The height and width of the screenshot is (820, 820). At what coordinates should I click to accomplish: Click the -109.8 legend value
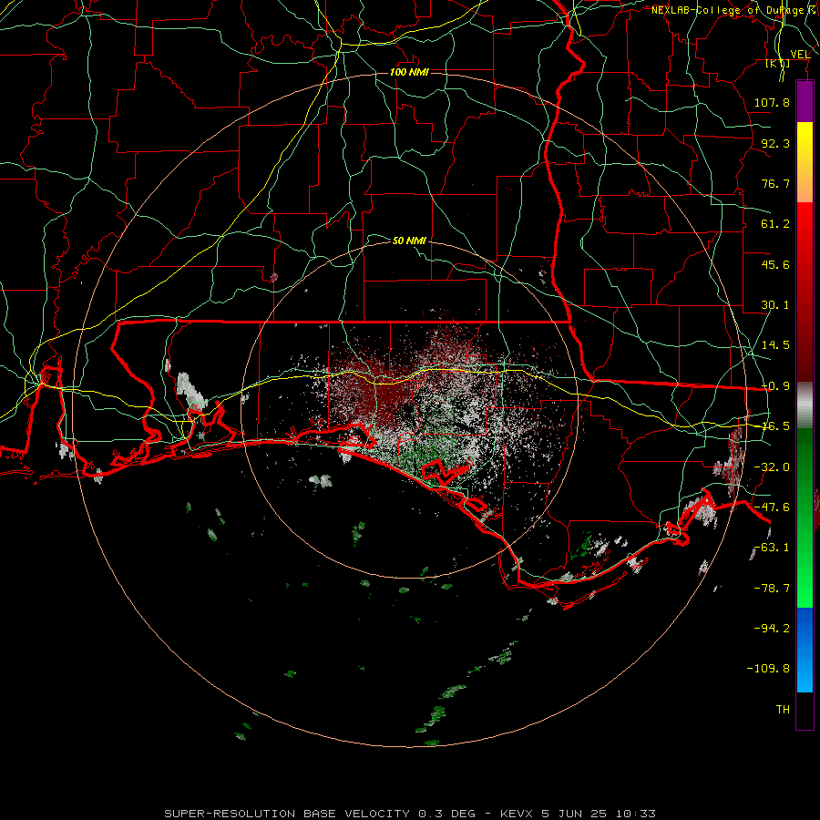pyautogui.click(x=769, y=669)
